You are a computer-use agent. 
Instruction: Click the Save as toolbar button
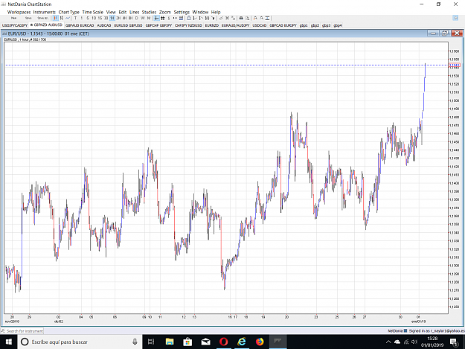[x=43, y=18]
